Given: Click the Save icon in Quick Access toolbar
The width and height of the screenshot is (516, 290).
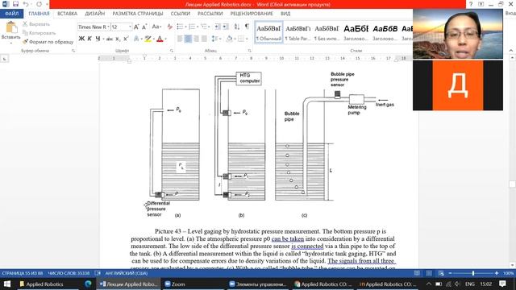Looking at the screenshot, I should (x=15, y=4).
